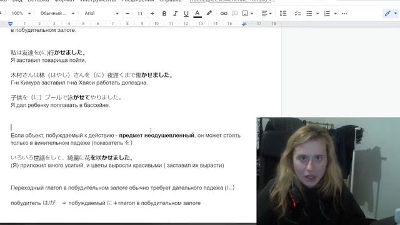Click the font size field showing 11
The width and height of the screenshot is (400, 225).
tap(140, 14)
